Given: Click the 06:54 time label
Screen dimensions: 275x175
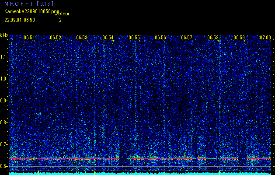Looking at the screenshot, I should click(108, 37).
